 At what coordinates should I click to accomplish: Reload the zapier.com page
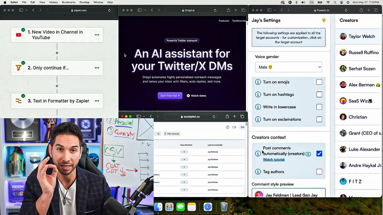[x=109, y=10]
